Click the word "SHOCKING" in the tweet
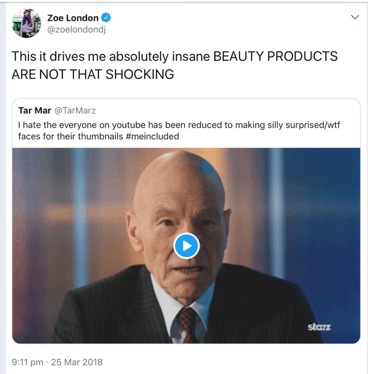 tap(140, 74)
